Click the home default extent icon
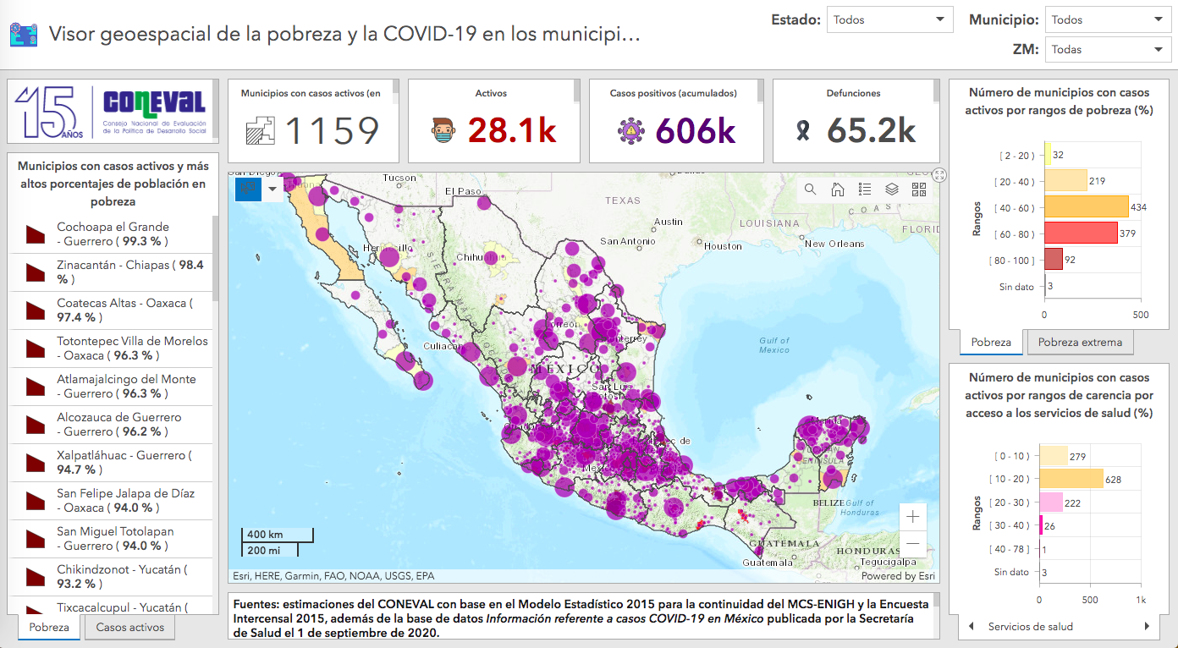 tap(837, 189)
